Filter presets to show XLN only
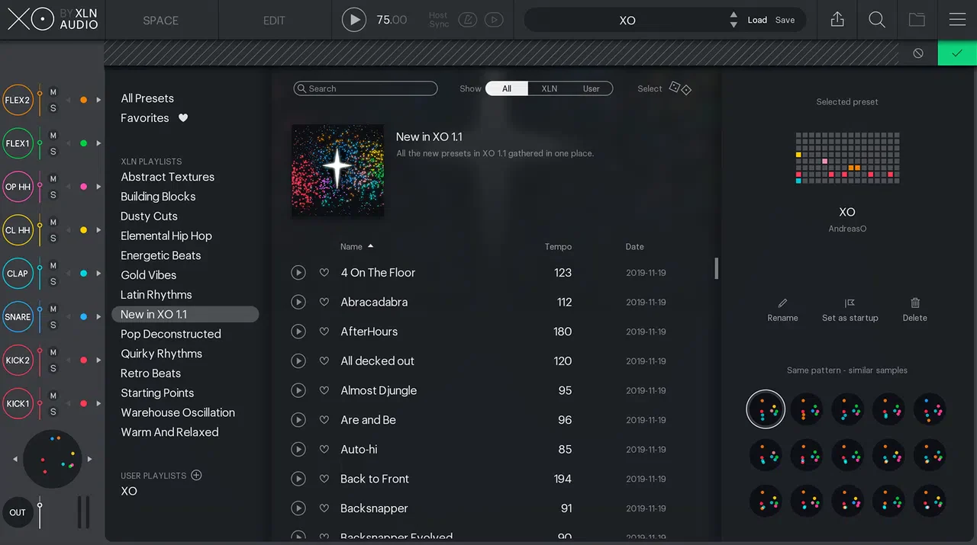Screen dimensions: 977x545 550,88
